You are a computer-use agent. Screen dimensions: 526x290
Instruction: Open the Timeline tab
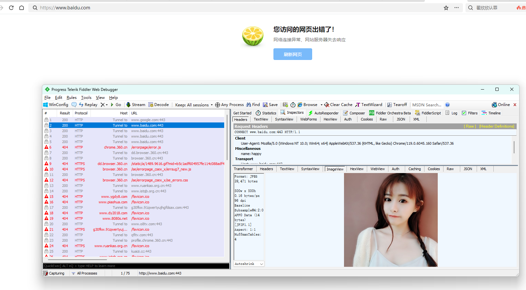tap(491, 113)
